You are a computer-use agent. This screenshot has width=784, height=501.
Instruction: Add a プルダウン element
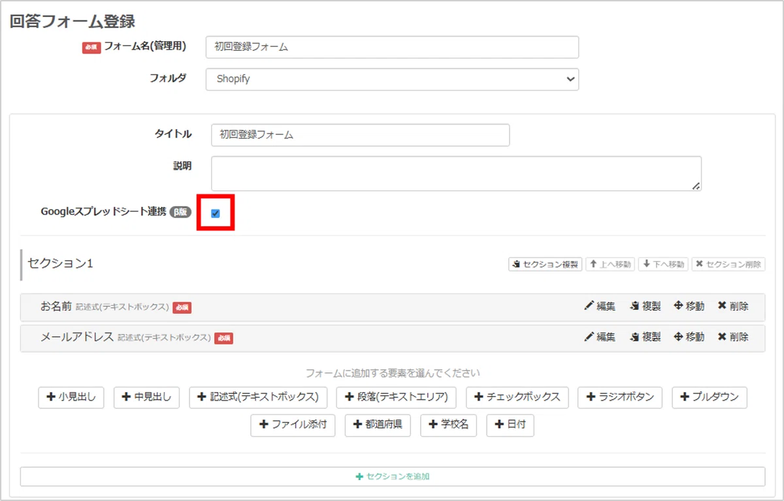710,397
